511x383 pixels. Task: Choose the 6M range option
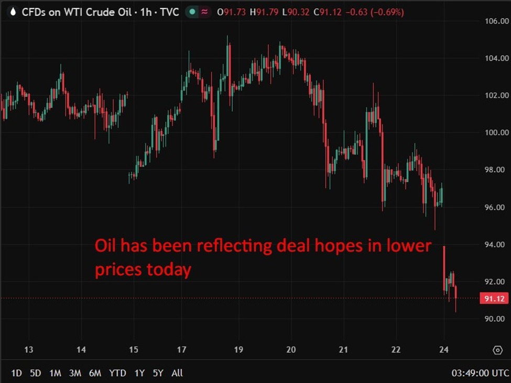click(x=95, y=373)
